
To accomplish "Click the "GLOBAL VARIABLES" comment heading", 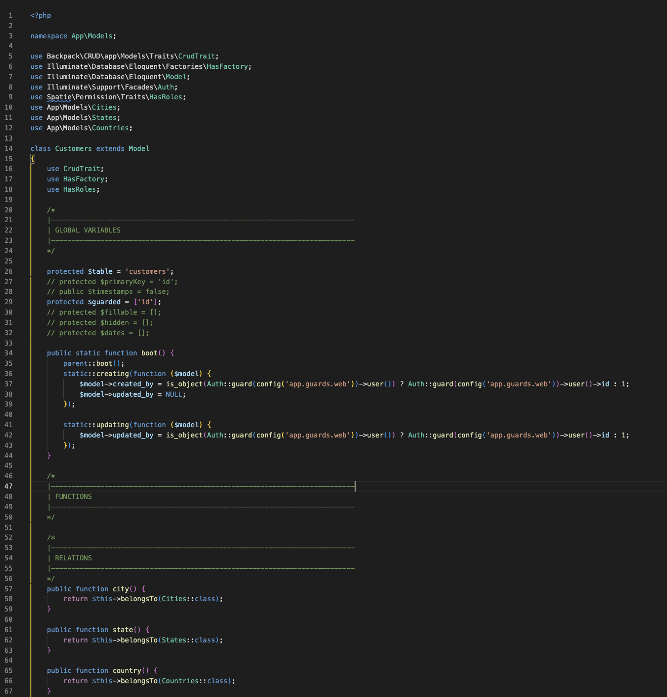I will tap(87, 230).
